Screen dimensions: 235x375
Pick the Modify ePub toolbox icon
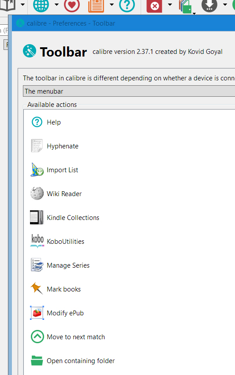pos(37,313)
